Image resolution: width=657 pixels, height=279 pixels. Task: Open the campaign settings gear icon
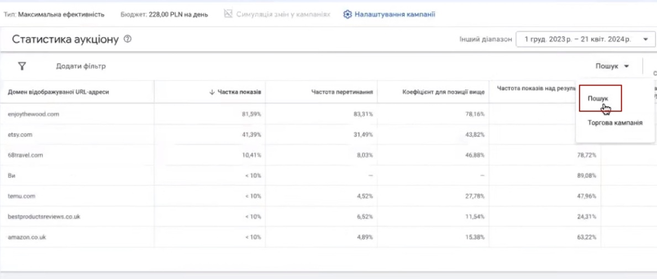347,14
